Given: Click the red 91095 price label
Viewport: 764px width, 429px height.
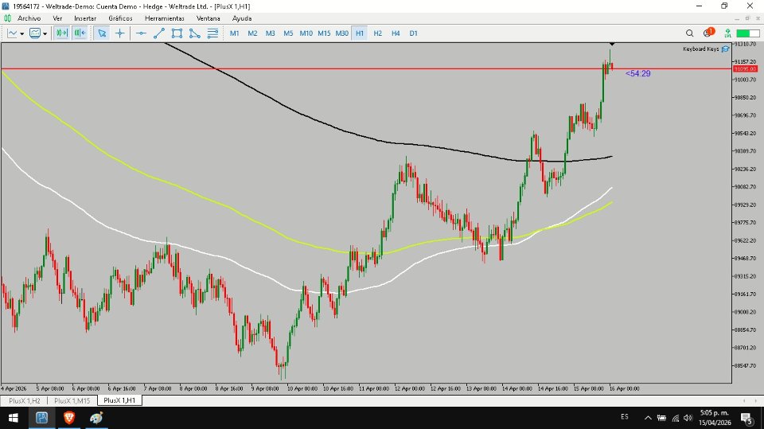Looking at the screenshot, I should [x=746, y=68].
